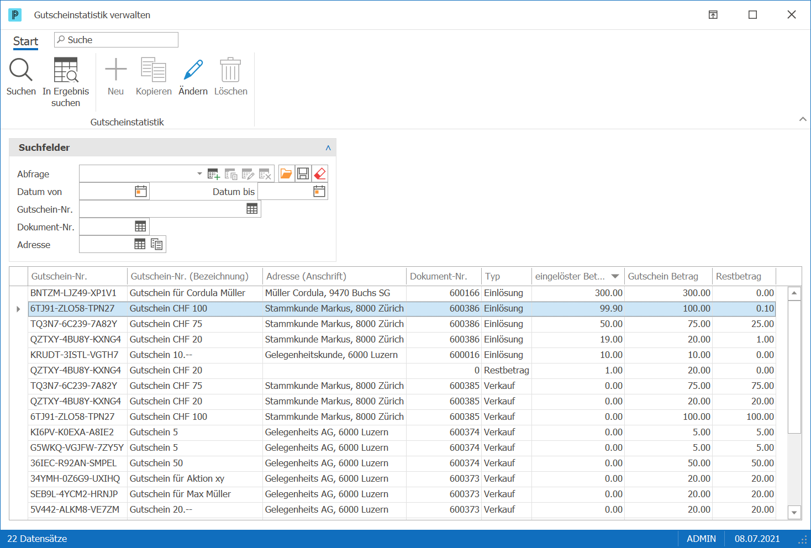811x548 pixels.
Task: Sort by Adresse (Anschrift) column header
Action: (334, 276)
